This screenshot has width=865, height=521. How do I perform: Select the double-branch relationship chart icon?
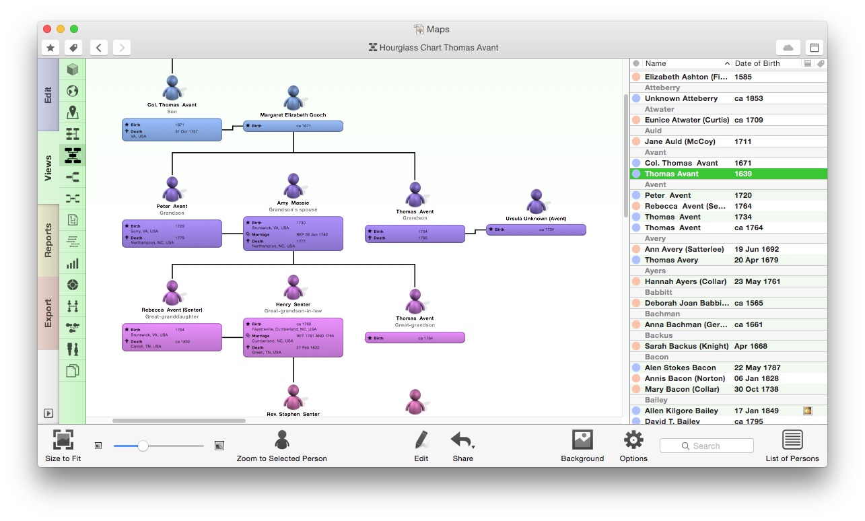pos(73,199)
